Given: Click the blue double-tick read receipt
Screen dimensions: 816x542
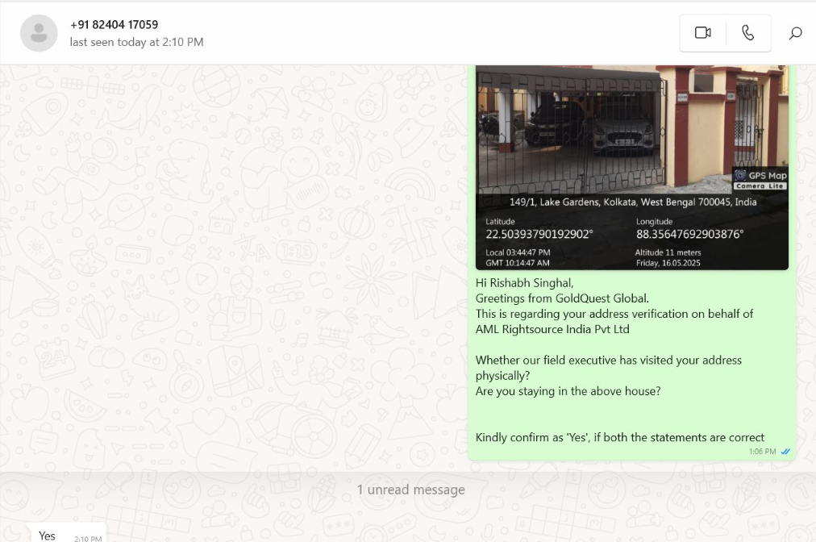Looking at the screenshot, I should pos(785,452).
